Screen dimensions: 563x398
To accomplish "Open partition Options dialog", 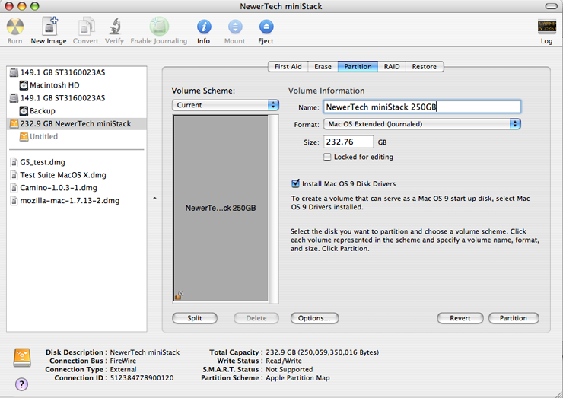I will [x=314, y=318].
